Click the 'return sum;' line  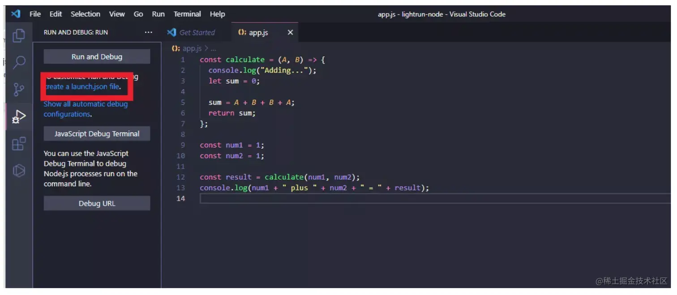pyautogui.click(x=232, y=113)
